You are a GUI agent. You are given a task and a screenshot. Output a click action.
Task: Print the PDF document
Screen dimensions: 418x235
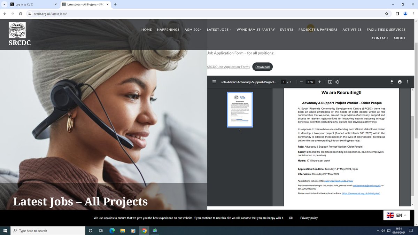pos(400,82)
